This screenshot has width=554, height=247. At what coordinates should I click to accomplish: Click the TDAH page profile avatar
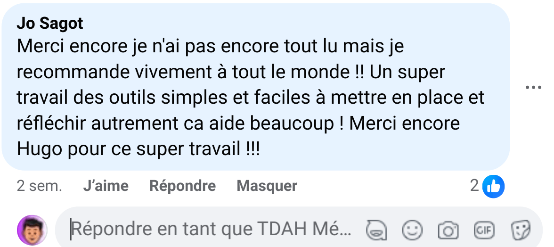[x=32, y=230]
